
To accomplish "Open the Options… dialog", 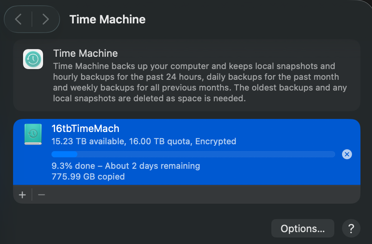I will coord(302,229).
